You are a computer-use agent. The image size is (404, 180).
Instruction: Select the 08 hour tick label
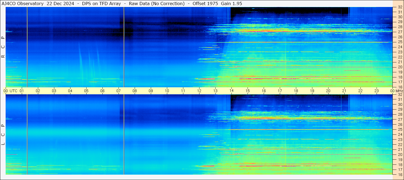(x=135, y=91)
